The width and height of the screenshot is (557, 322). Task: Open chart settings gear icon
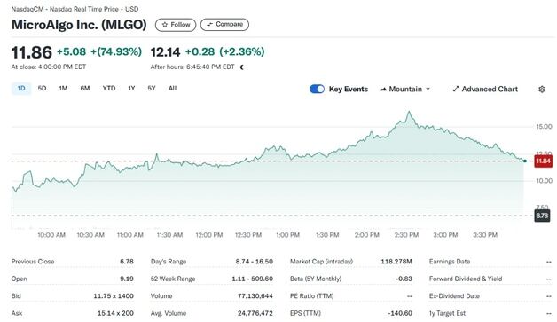point(542,90)
